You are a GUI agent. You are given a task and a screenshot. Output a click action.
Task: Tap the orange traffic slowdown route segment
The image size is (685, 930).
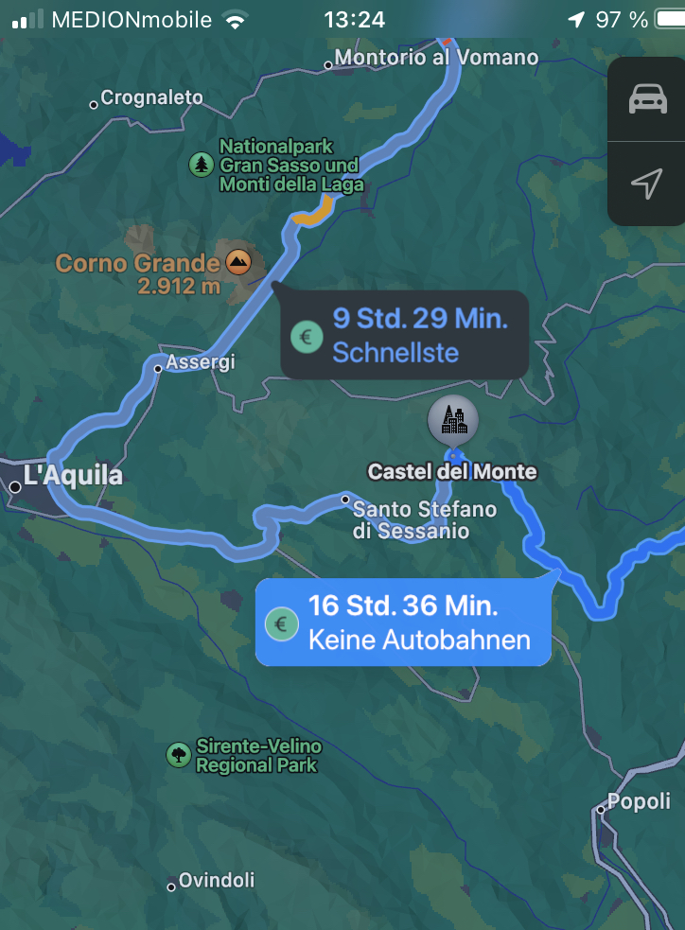pyautogui.click(x=314, y=213)
